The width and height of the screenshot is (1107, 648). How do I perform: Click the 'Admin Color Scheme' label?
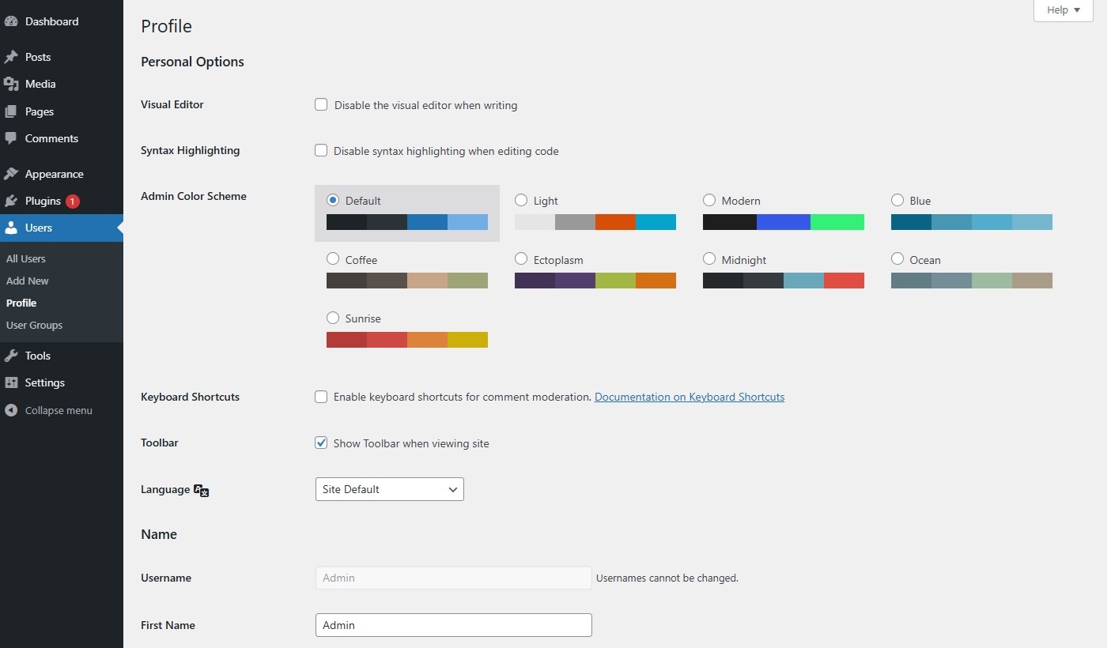click(x=194, y=196)
